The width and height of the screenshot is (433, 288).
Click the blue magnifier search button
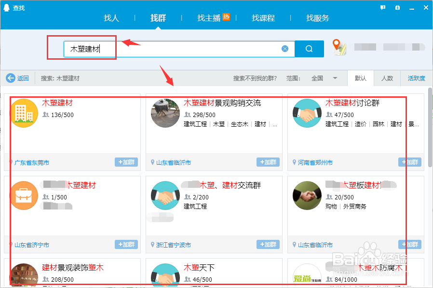pos(309,49)
